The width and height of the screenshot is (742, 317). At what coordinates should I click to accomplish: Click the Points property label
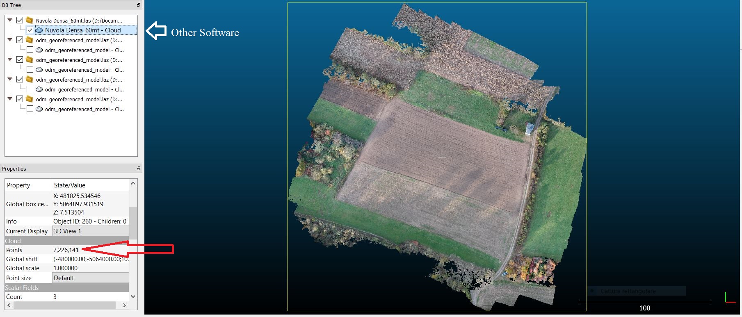pyautogui.click(x=14, y=250)
